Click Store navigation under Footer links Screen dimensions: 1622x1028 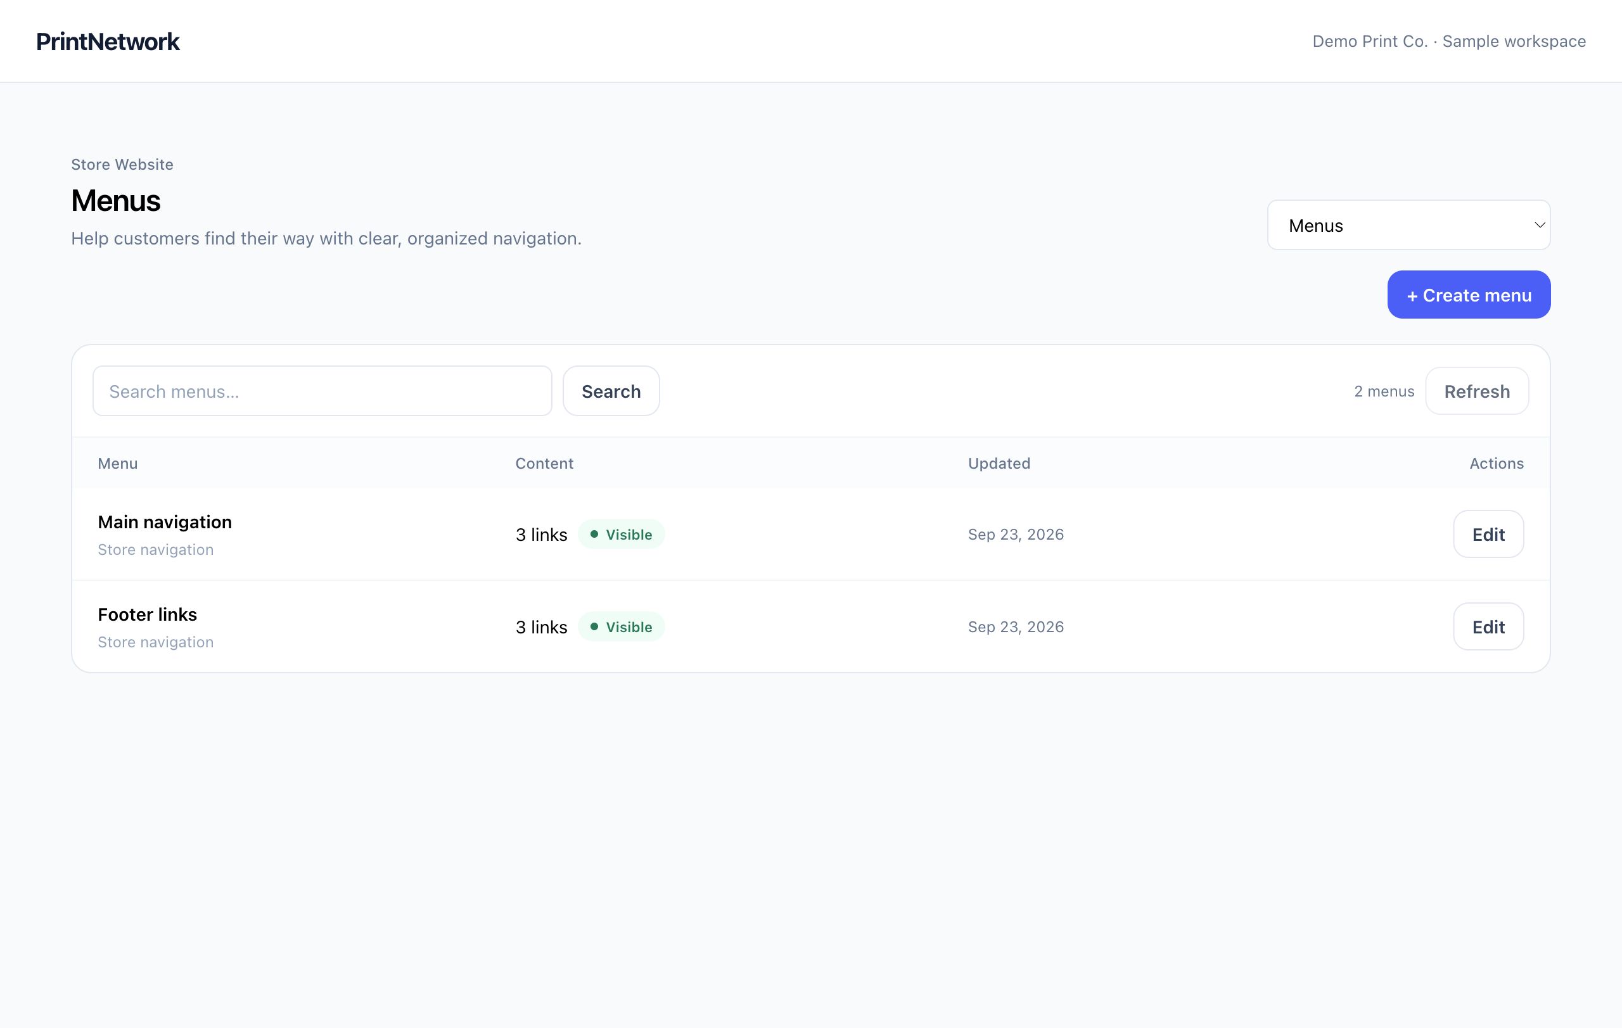click(156, 642)
